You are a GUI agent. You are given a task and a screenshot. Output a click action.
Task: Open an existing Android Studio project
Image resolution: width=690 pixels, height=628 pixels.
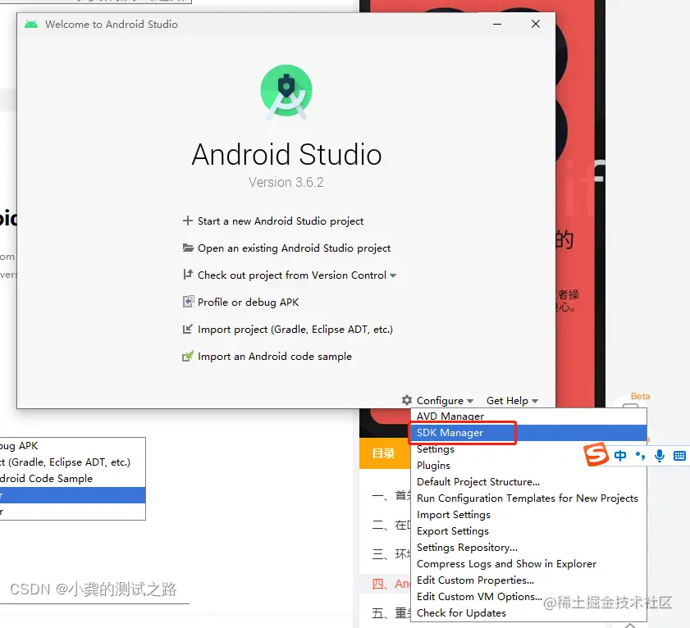(x=294, y=248)
